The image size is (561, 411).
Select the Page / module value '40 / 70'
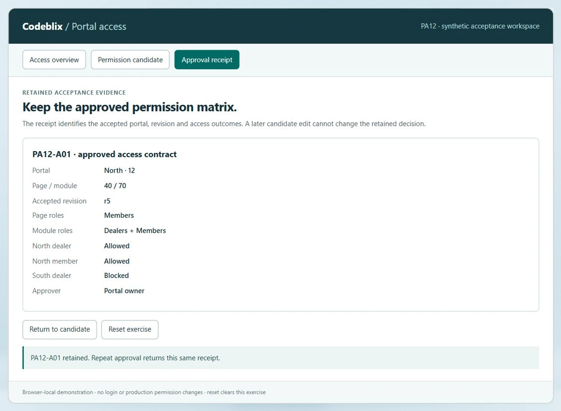(115, 186)
